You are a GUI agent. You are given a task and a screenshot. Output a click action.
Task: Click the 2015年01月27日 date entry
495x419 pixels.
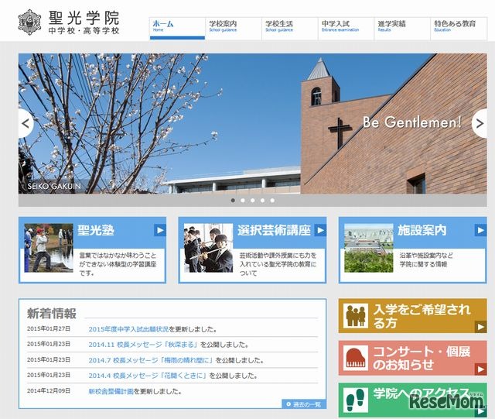tap(49, 329)
